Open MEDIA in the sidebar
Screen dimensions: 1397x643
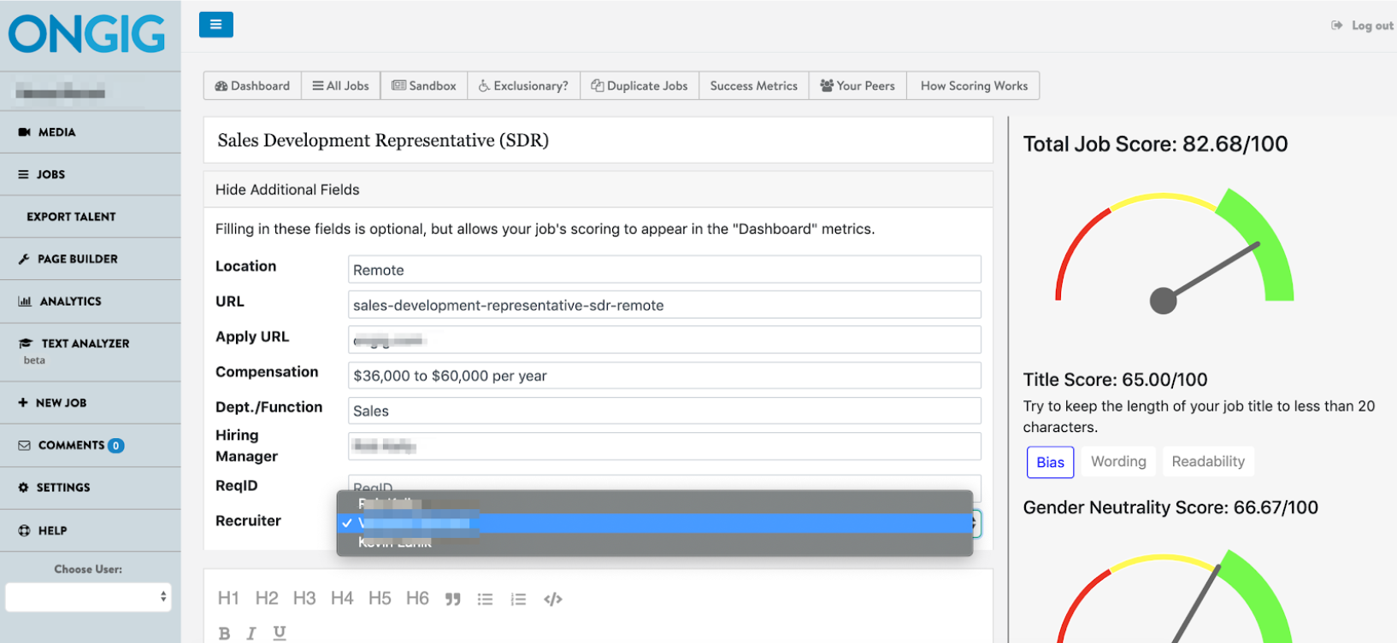[x=90, y=132]
